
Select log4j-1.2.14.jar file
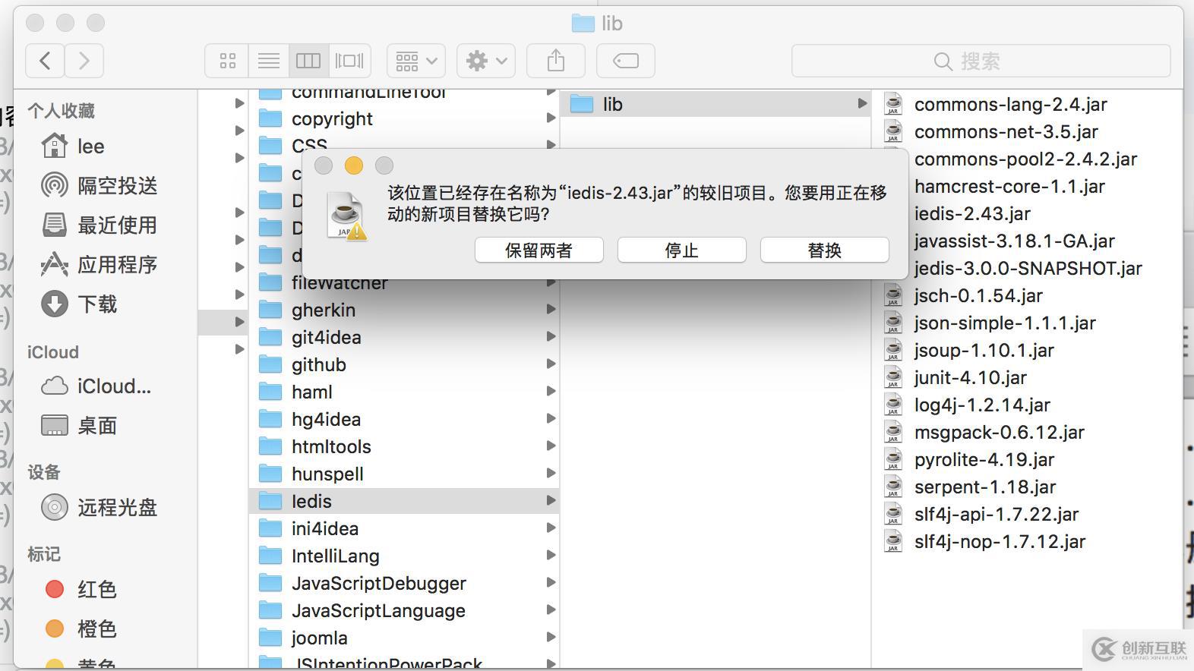click(983, 405)
